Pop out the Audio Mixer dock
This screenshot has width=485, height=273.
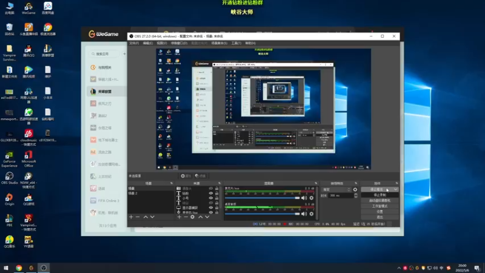[x=316, y=183]
